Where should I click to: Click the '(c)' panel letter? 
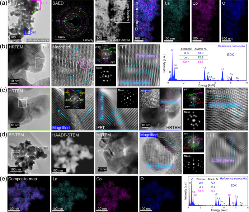4,90
